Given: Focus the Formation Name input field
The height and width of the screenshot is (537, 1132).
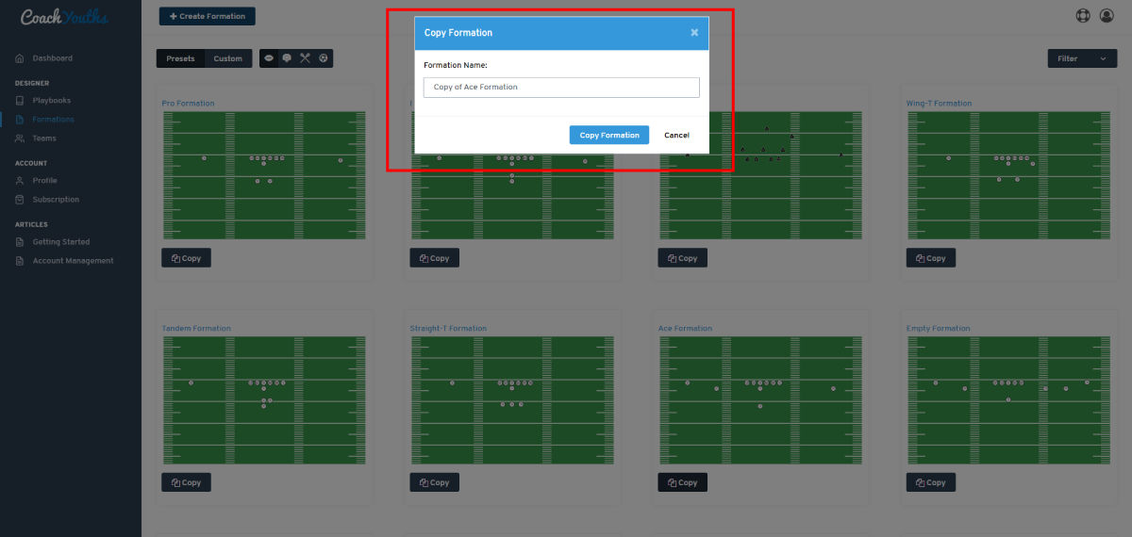Looking at the screenshot, I should [x=561, y=87].
